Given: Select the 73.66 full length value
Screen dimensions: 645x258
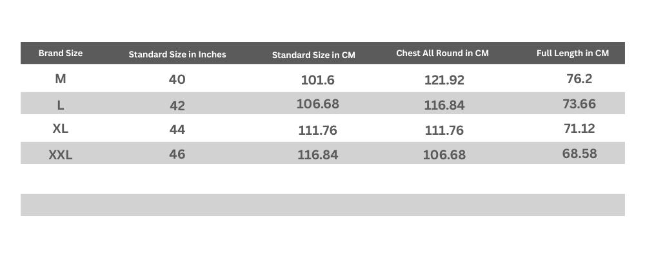Looking at the screenshot, I should [579, 104].
